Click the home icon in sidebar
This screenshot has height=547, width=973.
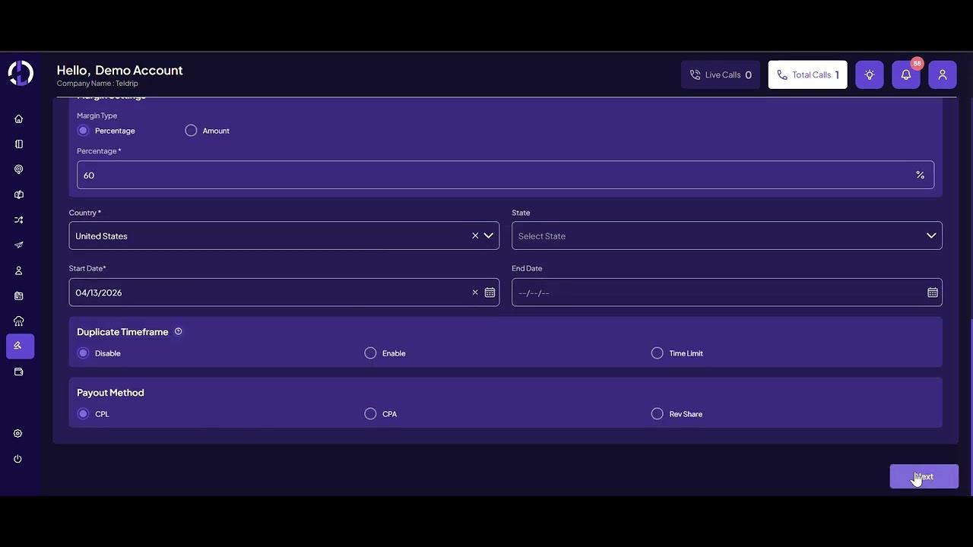pos(19,119)
